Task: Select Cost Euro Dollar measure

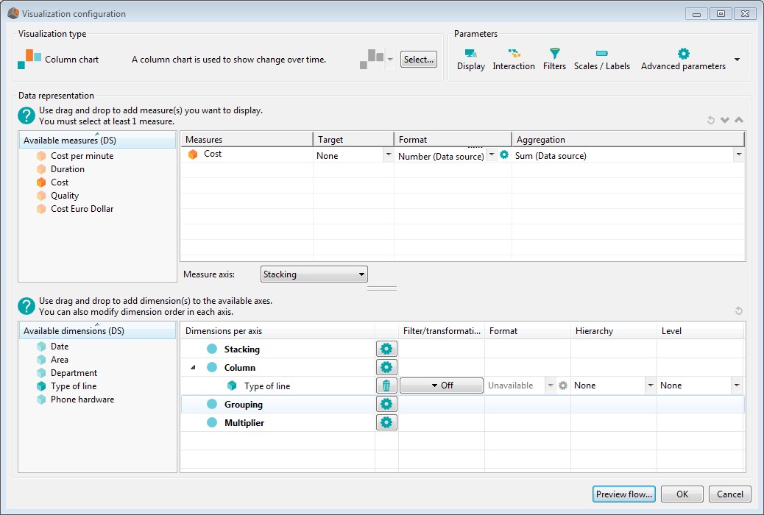Action: click(82, 208)
